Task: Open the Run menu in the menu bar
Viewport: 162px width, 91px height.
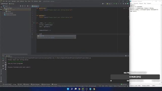Action: pyautogui.click(x=26, y=1)
